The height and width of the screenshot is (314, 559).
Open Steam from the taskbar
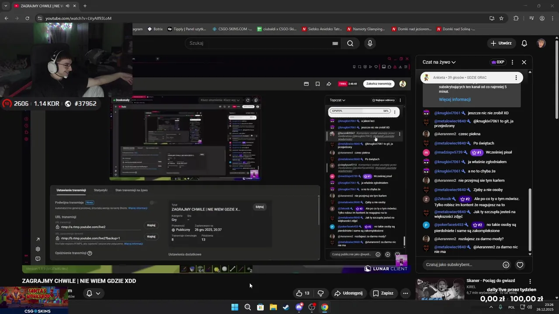point(286,307)
